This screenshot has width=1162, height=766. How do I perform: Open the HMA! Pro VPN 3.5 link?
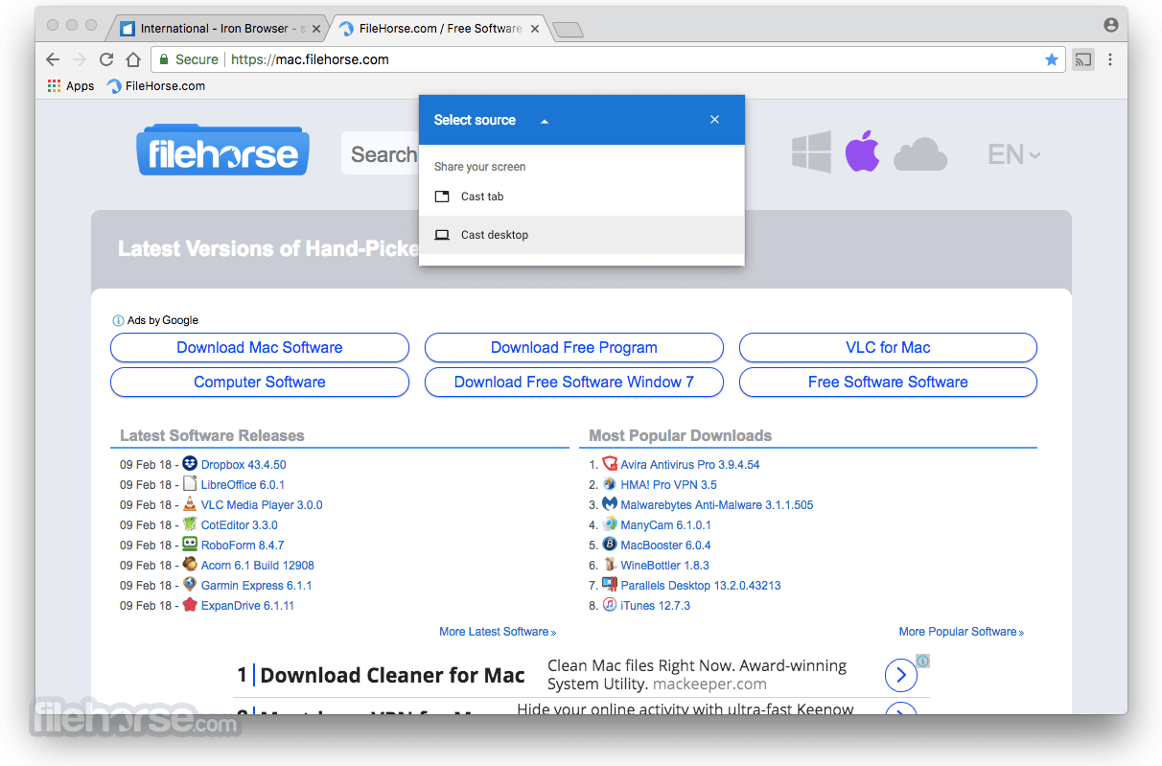click(x=669, y=485)
